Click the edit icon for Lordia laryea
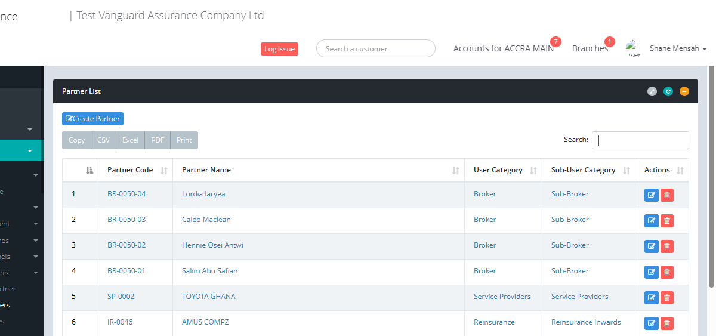Viewport: 716px width, 336px height. (652, 195)
